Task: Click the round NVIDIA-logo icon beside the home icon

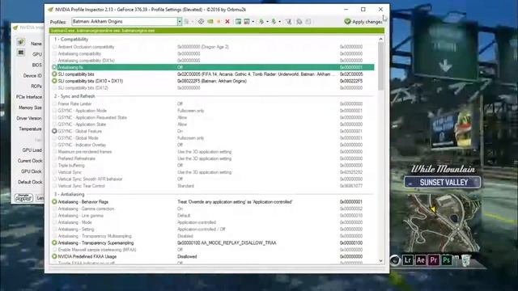Action: coord(201,22)
